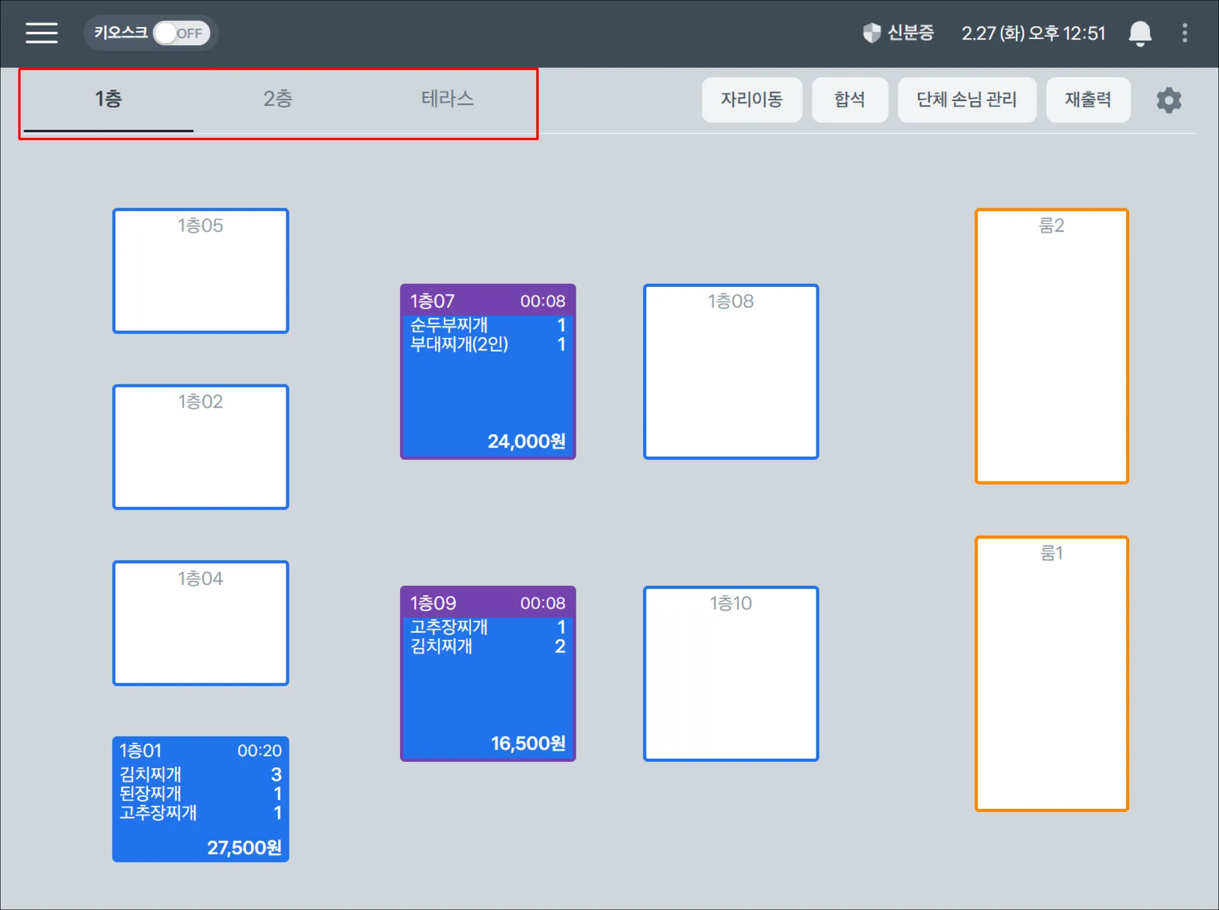This screenshot has height=910, width=1219.
Task: Open 단체 손님 관리
Action: point(967,100)
